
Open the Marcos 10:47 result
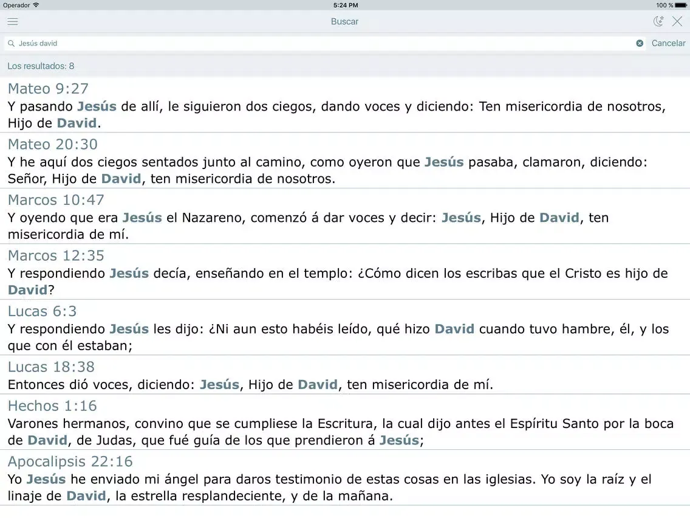coord(345,216)
